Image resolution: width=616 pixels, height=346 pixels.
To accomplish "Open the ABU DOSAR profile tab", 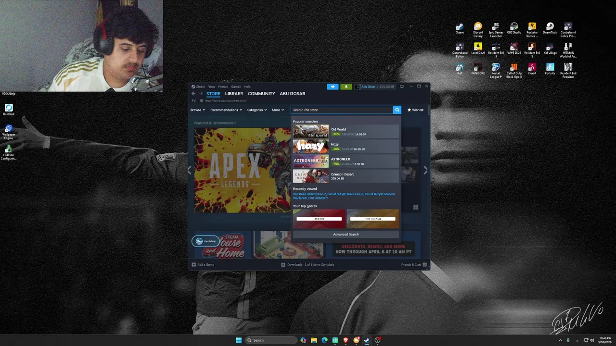I will (293, 94).
